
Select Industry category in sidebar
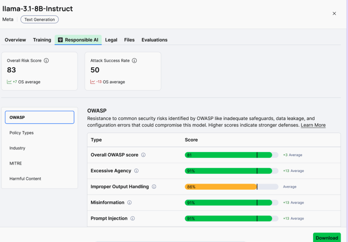[17, 148]
